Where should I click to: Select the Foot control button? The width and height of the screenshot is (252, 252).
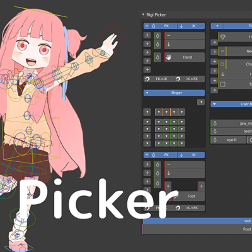coord(188,196)
